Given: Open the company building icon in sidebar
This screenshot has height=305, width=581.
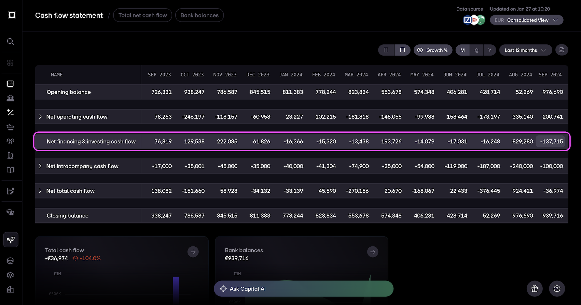Looking at the screenshot, I should (x=11, y=289).
